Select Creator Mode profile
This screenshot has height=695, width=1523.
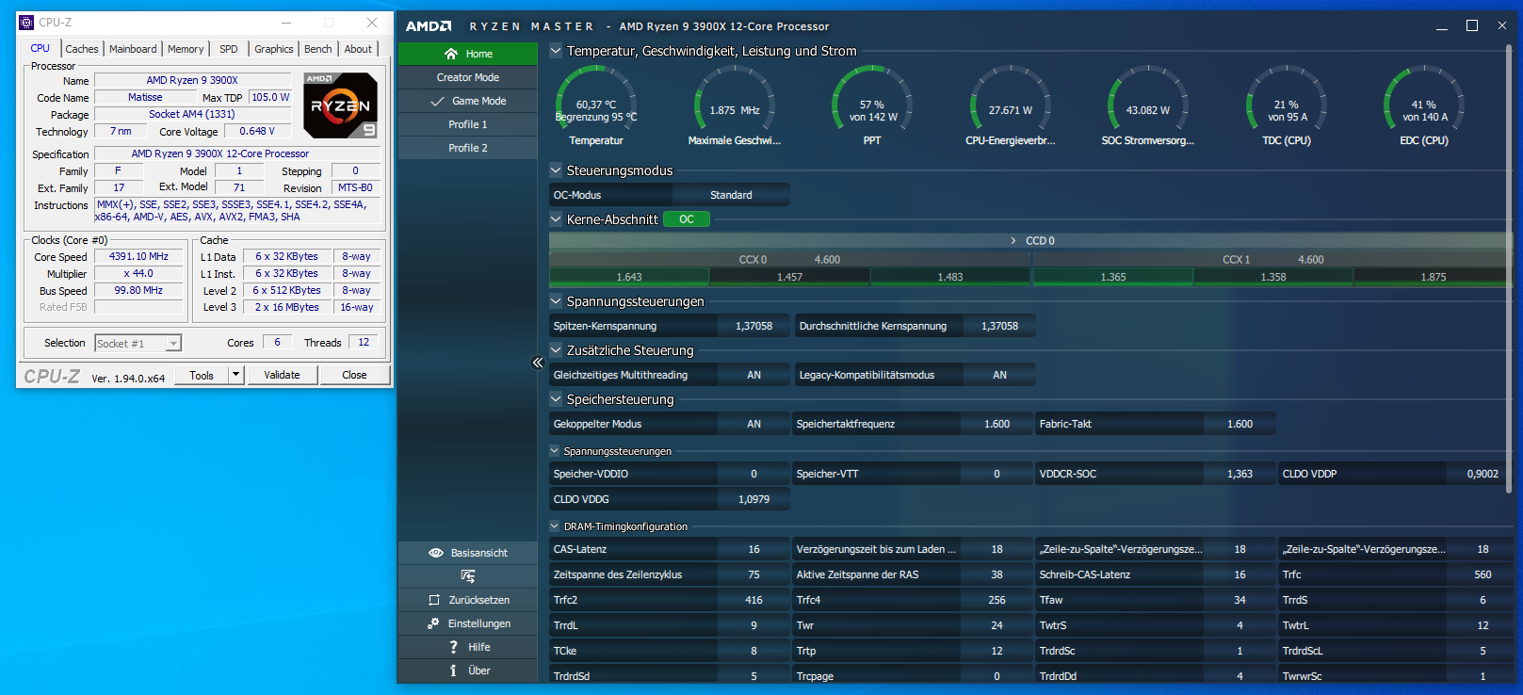click(467, 77)
